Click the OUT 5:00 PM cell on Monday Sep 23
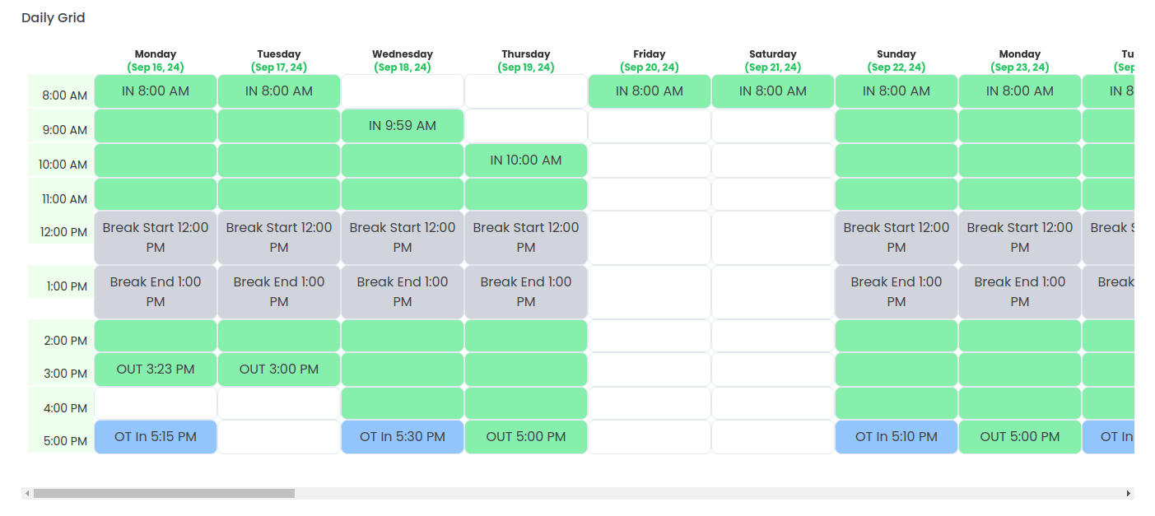 1019,436
